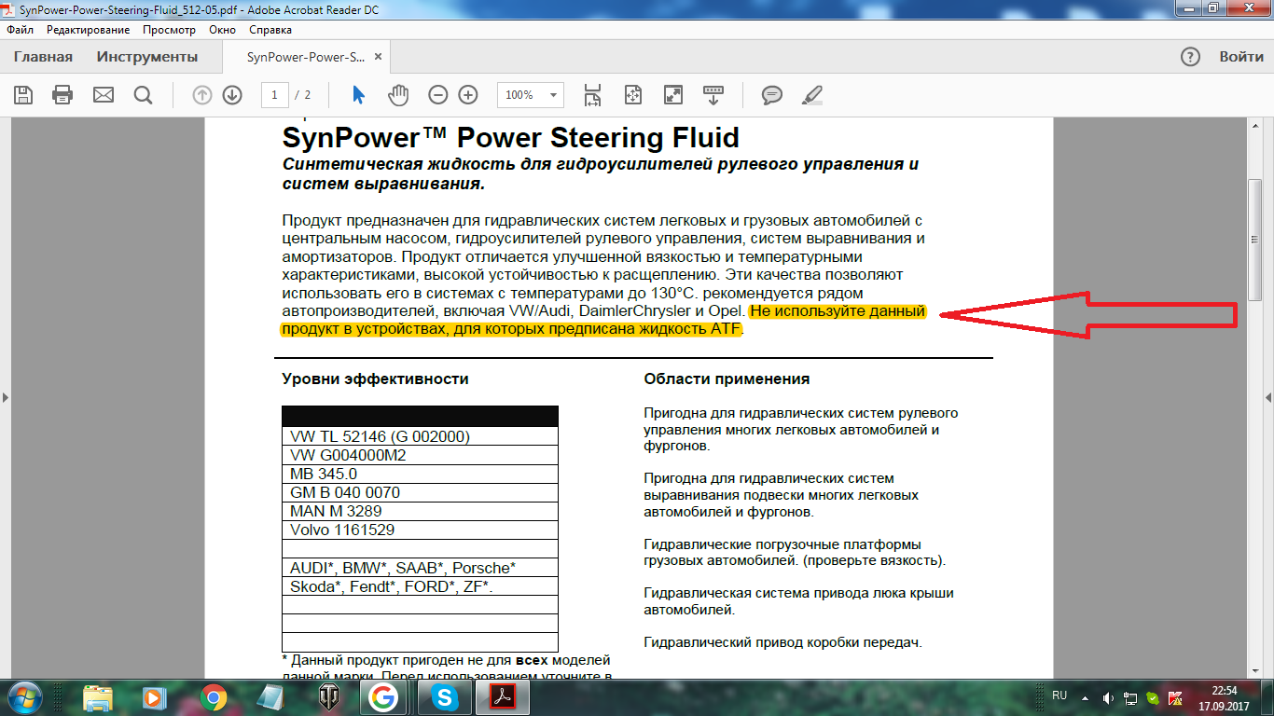The image size is (1274, 716).
Task: Open the Просмотр menu
Action: pos(169,30)
